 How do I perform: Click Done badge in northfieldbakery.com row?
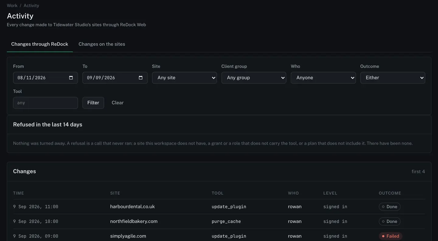pyautogui.click(x=390, y=221)
